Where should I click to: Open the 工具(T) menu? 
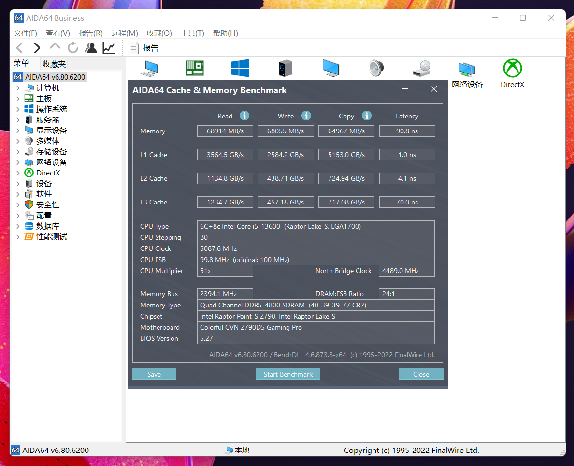click(x=192, y=33)
